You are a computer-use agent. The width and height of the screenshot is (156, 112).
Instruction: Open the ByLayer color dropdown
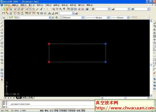(73, 18)
